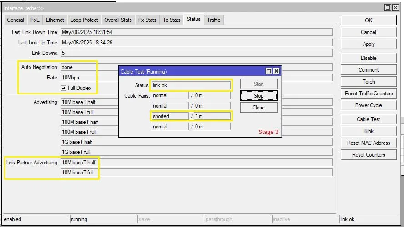Open the Ethernet tab
The image size is (404, 227).
coord(55,20)
